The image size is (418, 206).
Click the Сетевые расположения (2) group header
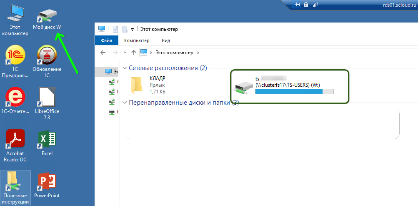(x=168, y=68)
